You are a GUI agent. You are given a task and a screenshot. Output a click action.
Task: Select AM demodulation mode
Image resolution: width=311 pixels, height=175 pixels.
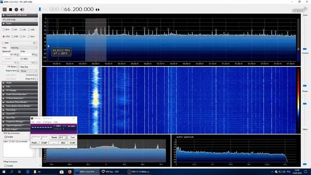(14, 30)
